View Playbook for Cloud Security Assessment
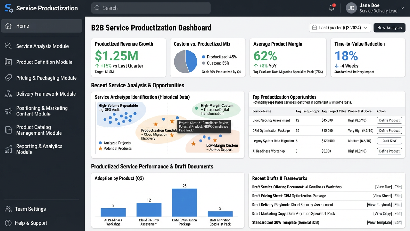 (x=380, y=205)
